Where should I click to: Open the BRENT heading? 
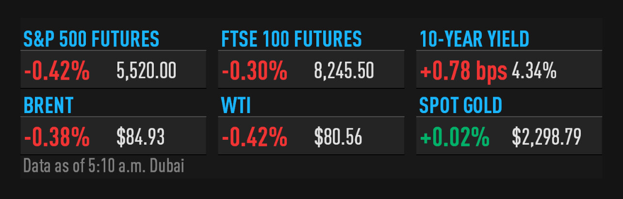[x=49, y=105]
